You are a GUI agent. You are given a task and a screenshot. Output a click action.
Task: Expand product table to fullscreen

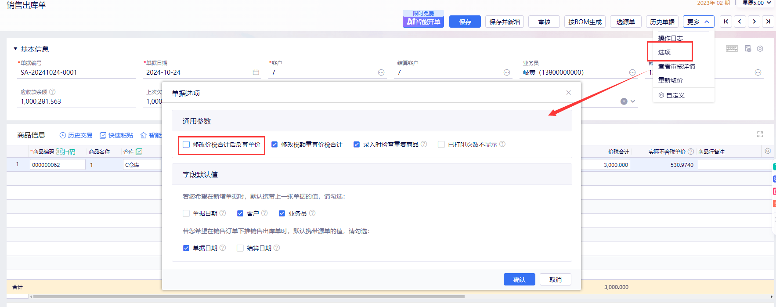click(x=760, y=134)
